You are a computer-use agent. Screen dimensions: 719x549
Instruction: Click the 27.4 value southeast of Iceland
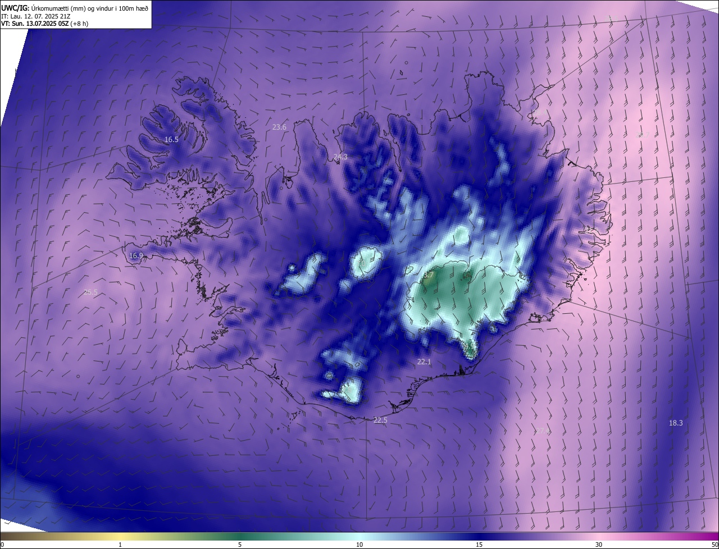542,431
